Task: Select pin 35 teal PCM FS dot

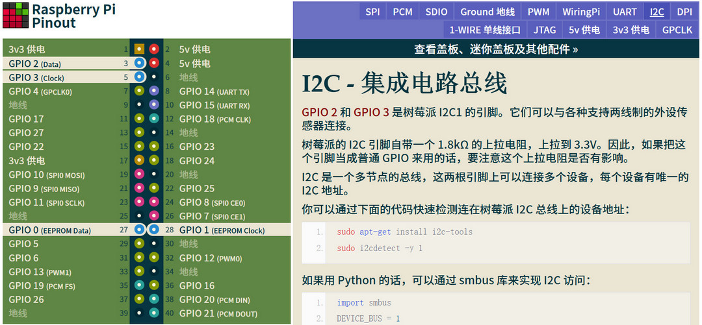Action: pyautogui.click(x=139, y=285)
